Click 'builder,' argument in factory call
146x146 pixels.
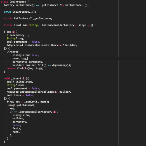(18, 118)
